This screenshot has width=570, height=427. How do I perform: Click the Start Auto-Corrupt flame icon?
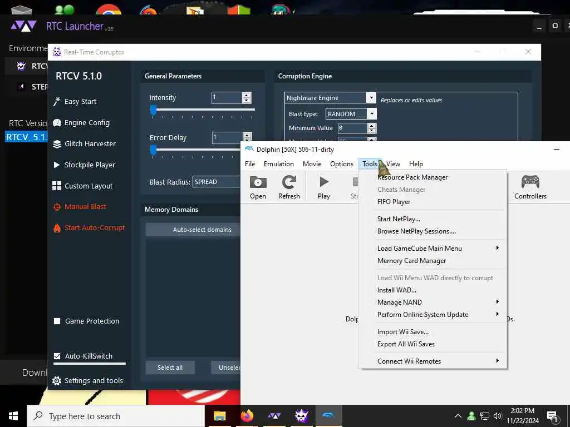57,228
